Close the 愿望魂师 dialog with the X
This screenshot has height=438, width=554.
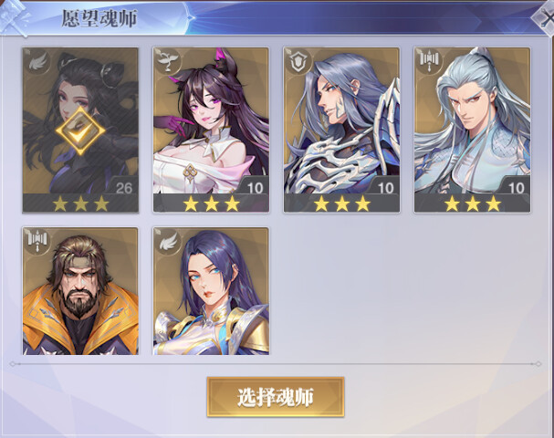click(x=545, y=18)
